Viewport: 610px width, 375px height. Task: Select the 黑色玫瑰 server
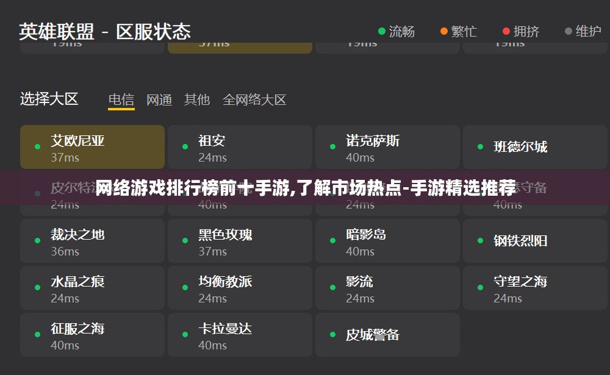[240, 241]
